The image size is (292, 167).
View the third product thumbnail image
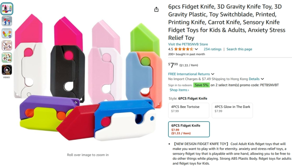7,33
